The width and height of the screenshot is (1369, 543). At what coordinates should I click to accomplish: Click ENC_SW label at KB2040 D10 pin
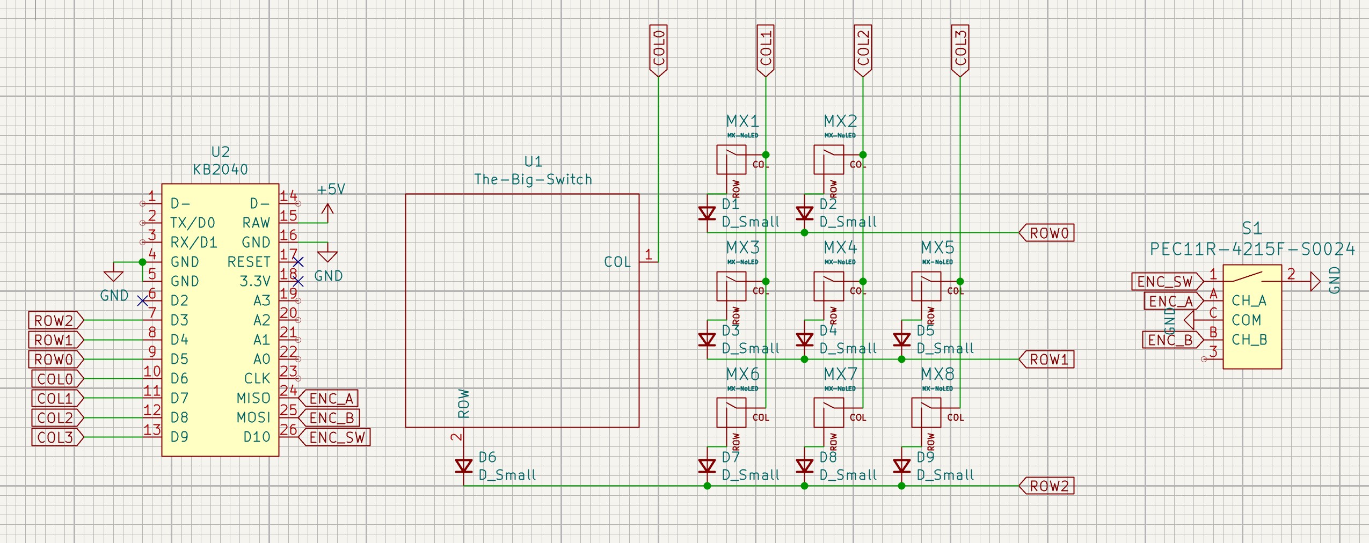coord(333,437)
